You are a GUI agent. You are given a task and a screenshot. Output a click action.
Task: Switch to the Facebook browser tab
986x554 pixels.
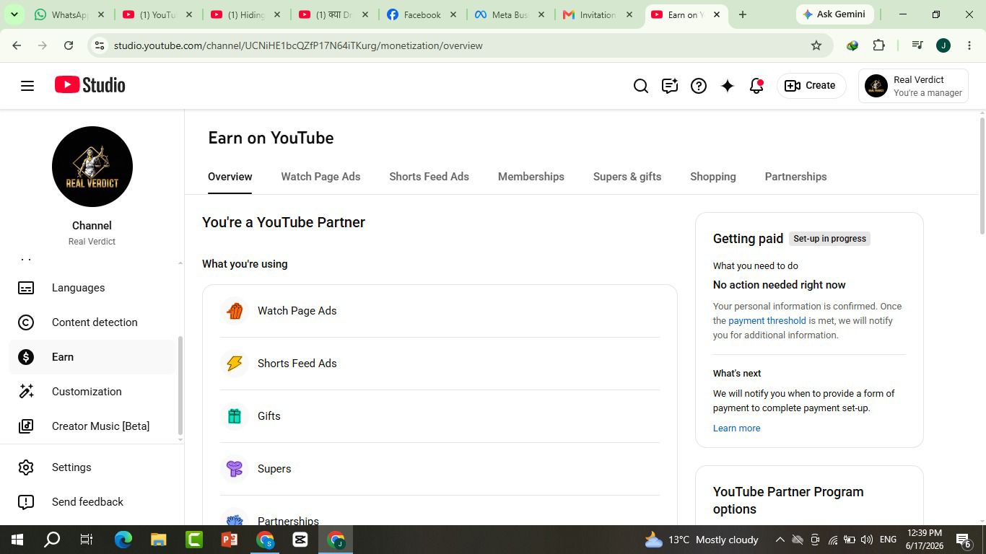422,14
